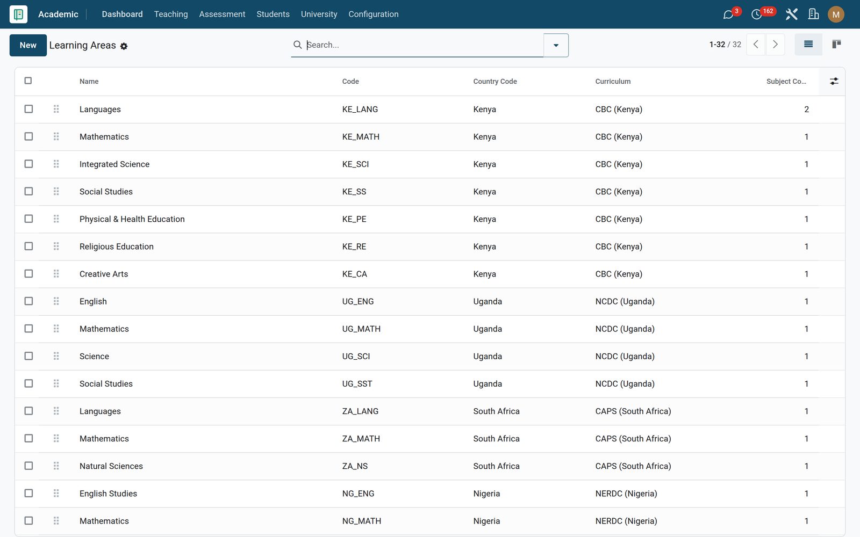Focus the Search input field
Screen dimensions: 860x537
[422, 45]
